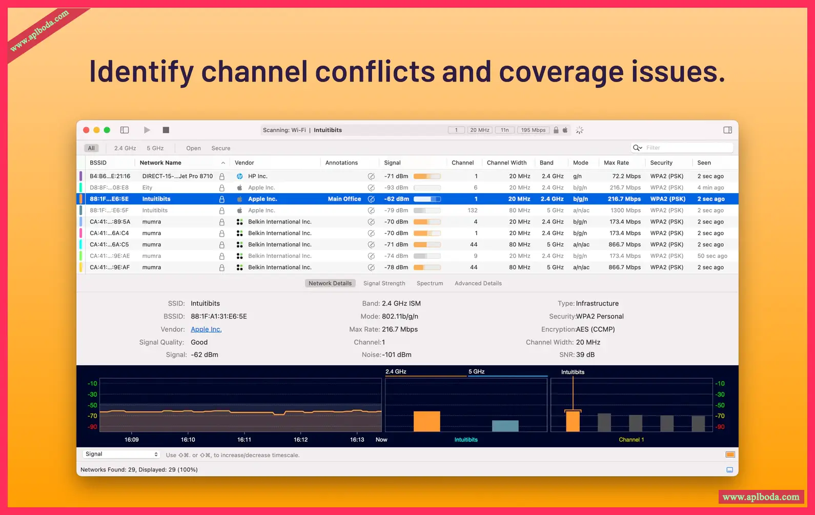Screen dimensions: 815x515
Task: Select the DIRECT-15-…Jet Pro 8710 network name
Action: pyautogui.click(x=177, y=176)
